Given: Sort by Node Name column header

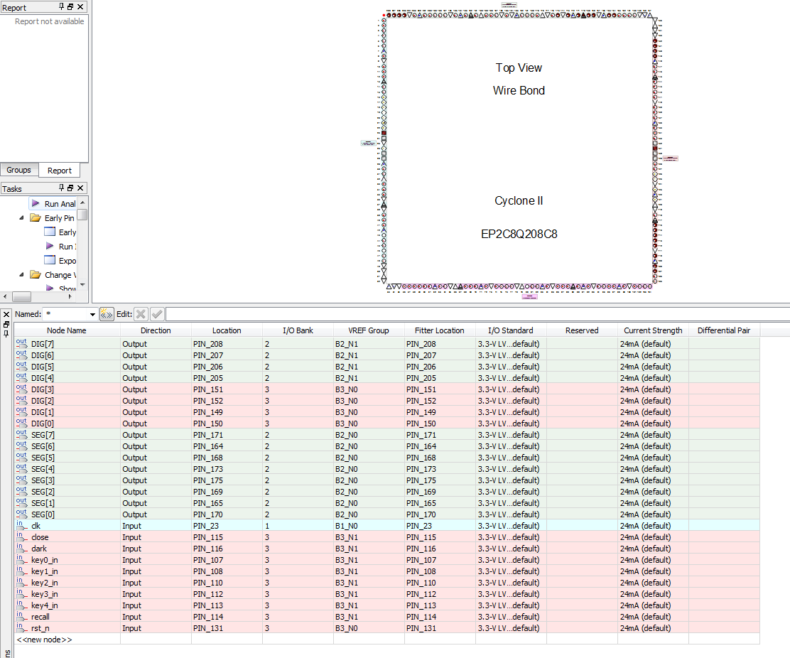Looking at the screenshot, I should click(x=67, y=330).
